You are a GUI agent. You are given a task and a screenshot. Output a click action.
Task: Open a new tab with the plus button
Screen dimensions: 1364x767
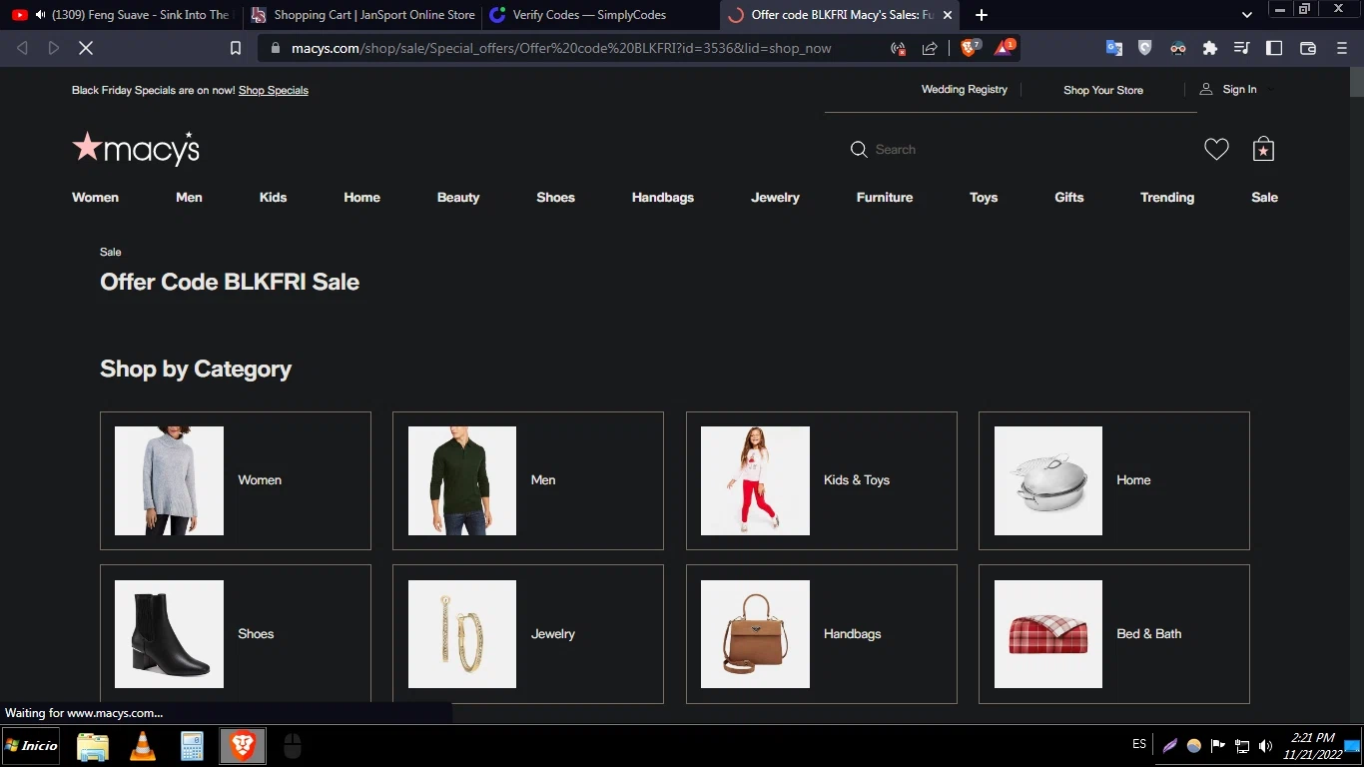[982, 15]
